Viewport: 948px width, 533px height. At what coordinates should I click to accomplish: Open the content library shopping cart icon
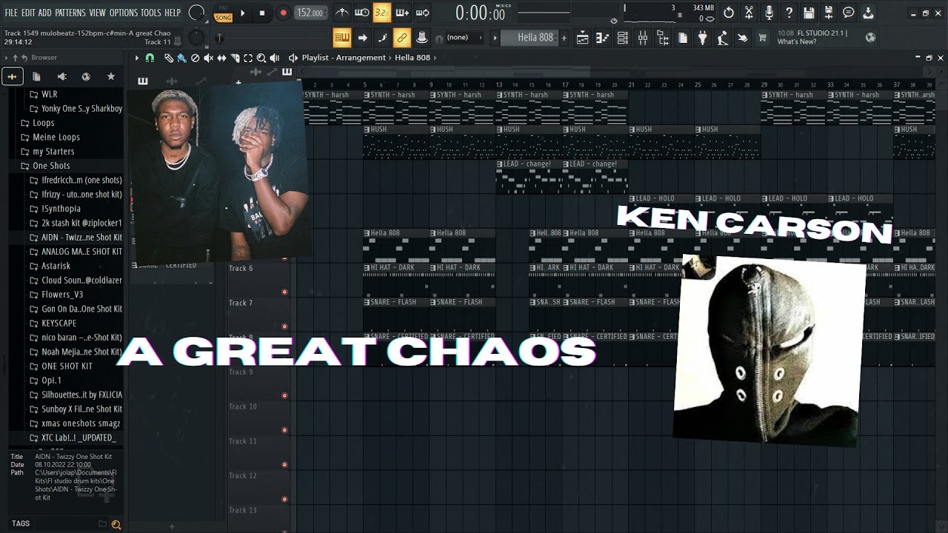coord(762,38)
